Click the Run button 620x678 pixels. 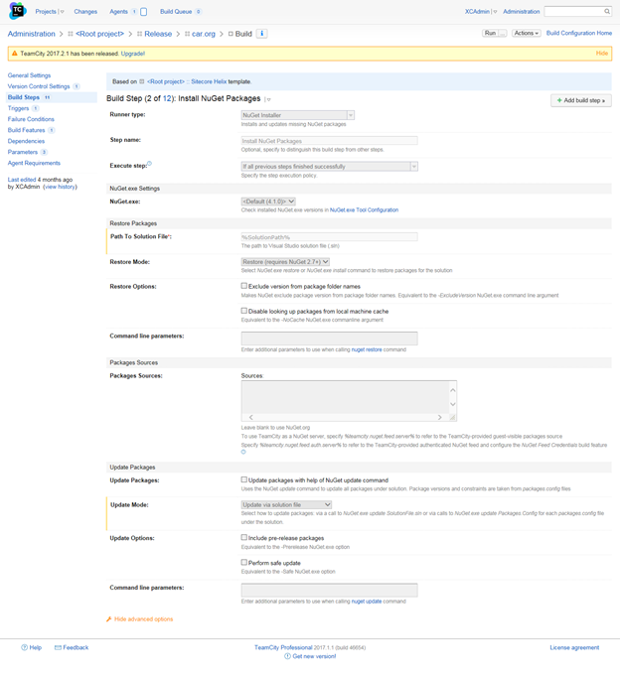pos(490,34)
